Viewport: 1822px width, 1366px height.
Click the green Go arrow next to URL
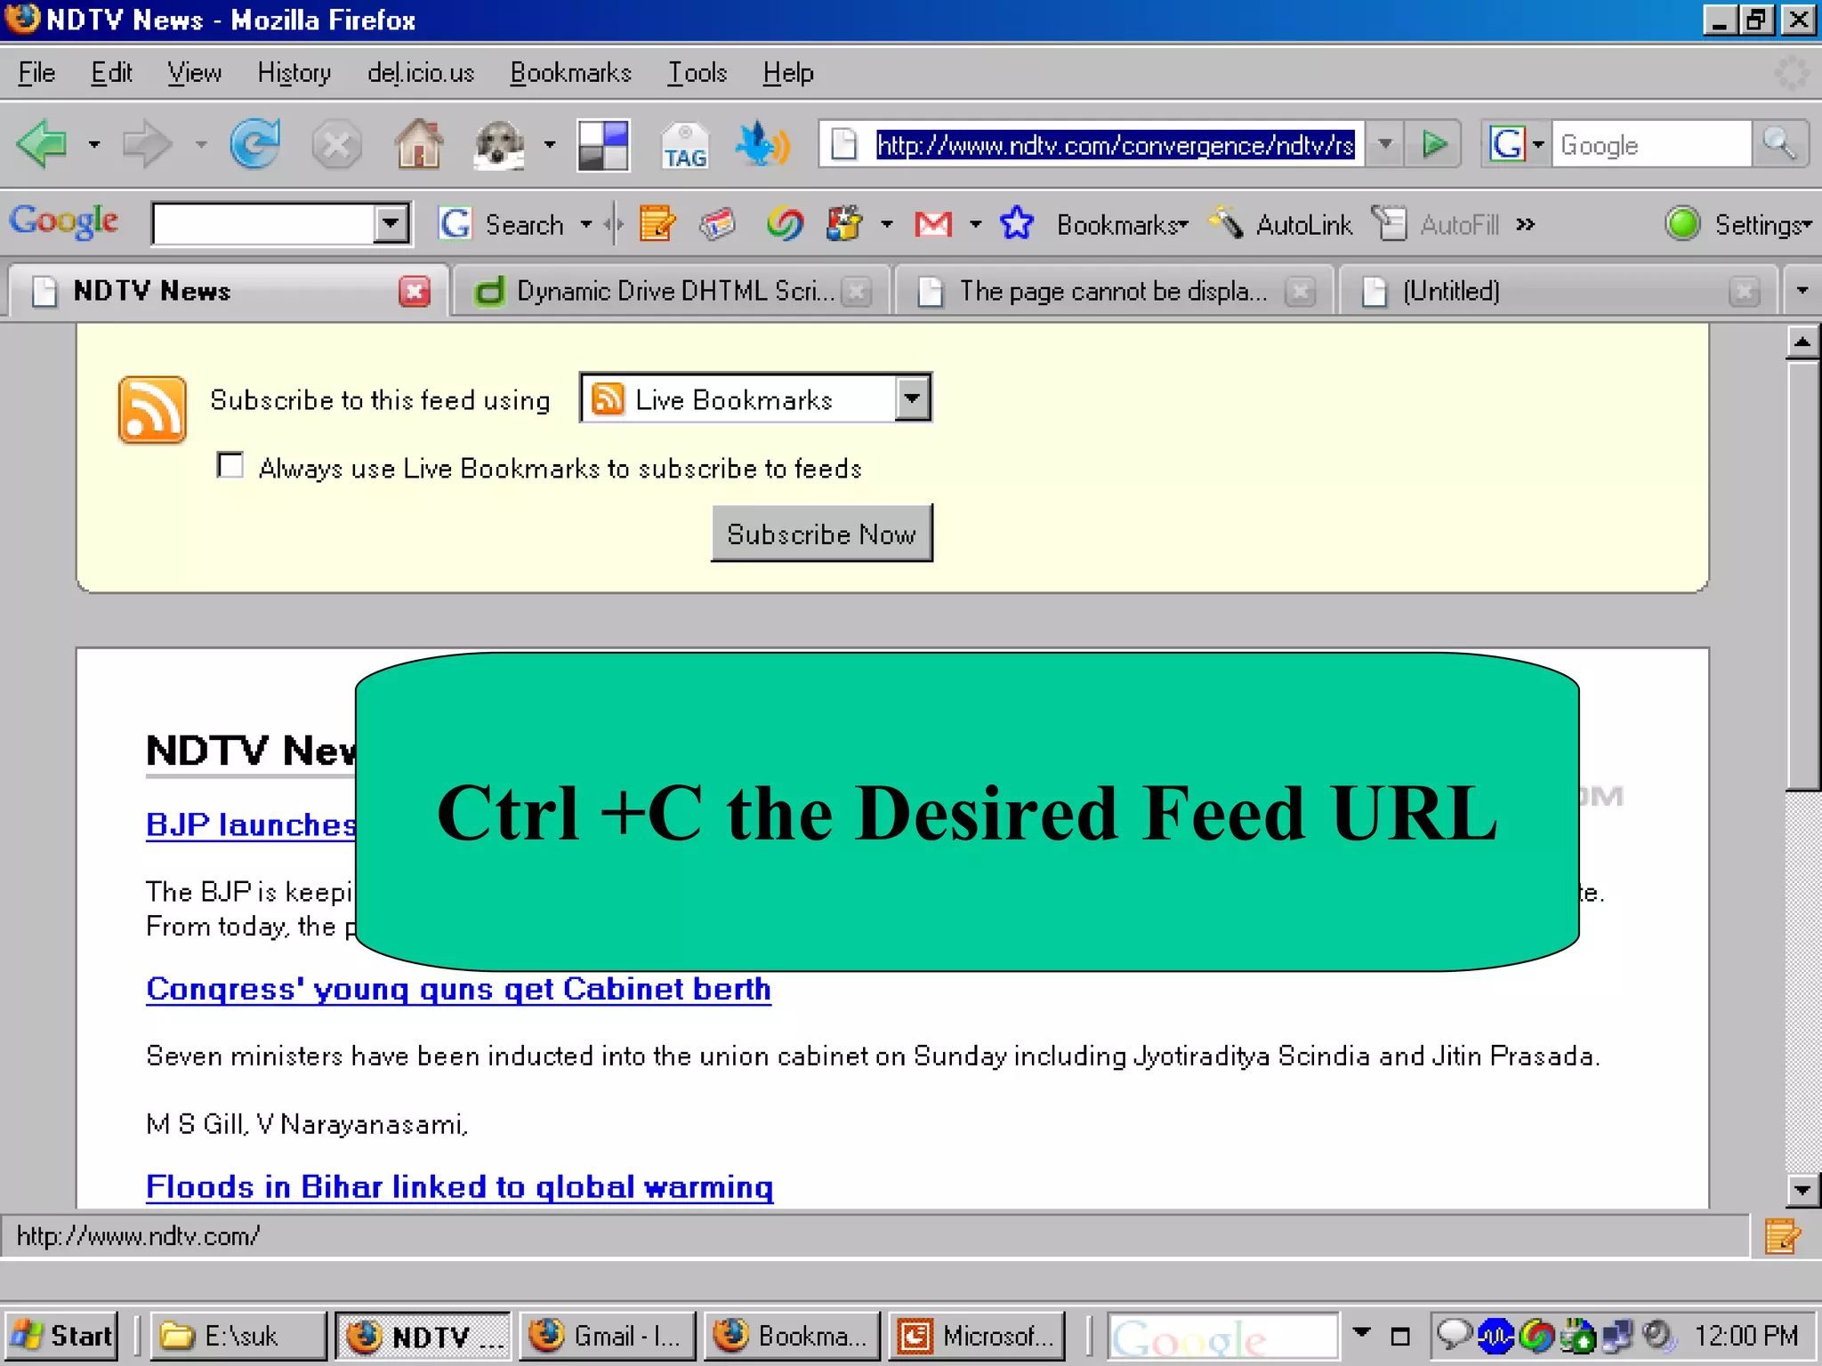tap(1433, 144)
